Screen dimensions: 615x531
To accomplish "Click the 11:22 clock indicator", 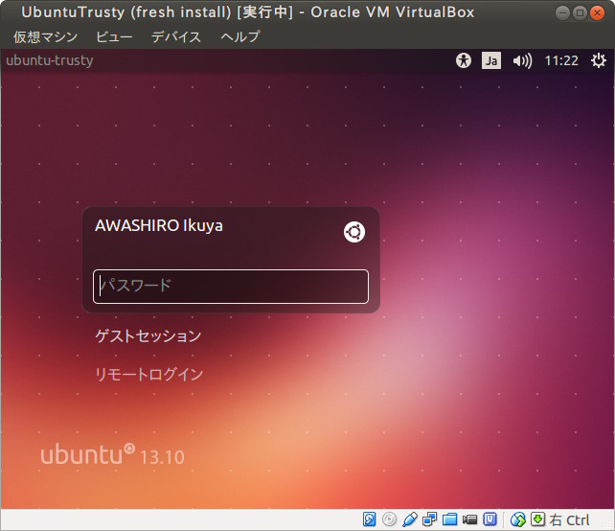I will click(x=561, y=60).
